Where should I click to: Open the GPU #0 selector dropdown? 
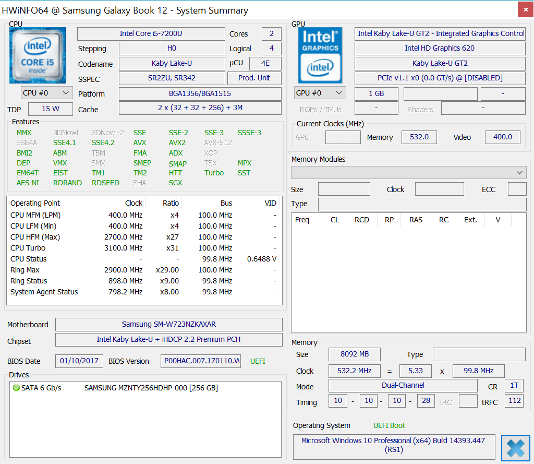320,93
